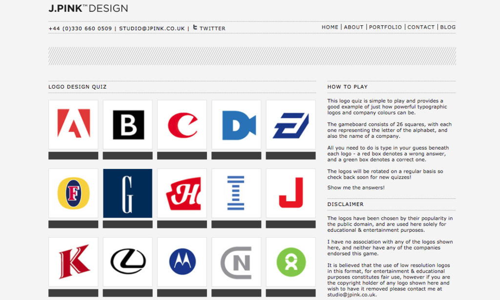Click the red J logo
The height and width of the screenshot is (300, 500).
point(291,193)
